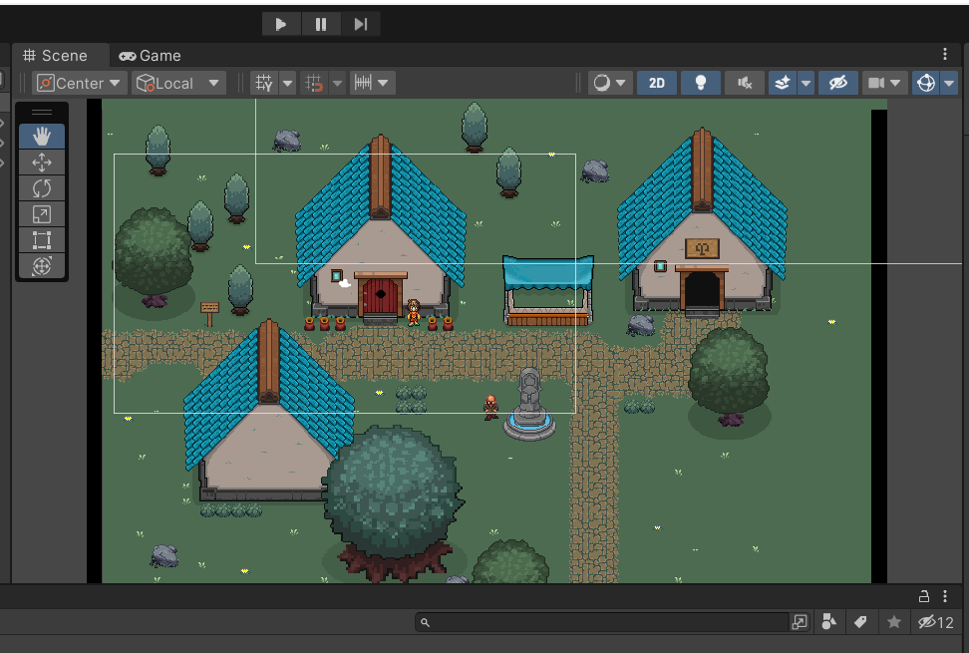Expand the Gizmos dropdown arrow
This screenshot has width=969, height=653.
click(950, 83)
